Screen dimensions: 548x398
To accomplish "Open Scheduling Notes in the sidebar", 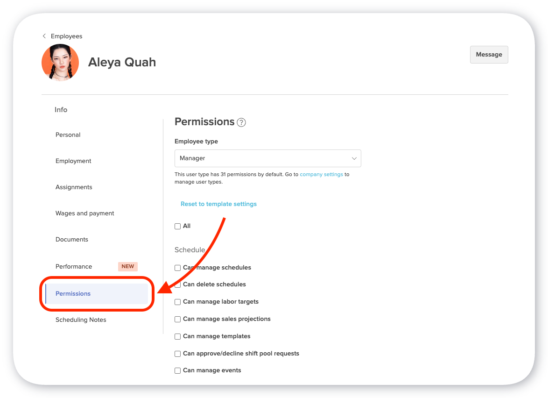I will pos(81,320).
